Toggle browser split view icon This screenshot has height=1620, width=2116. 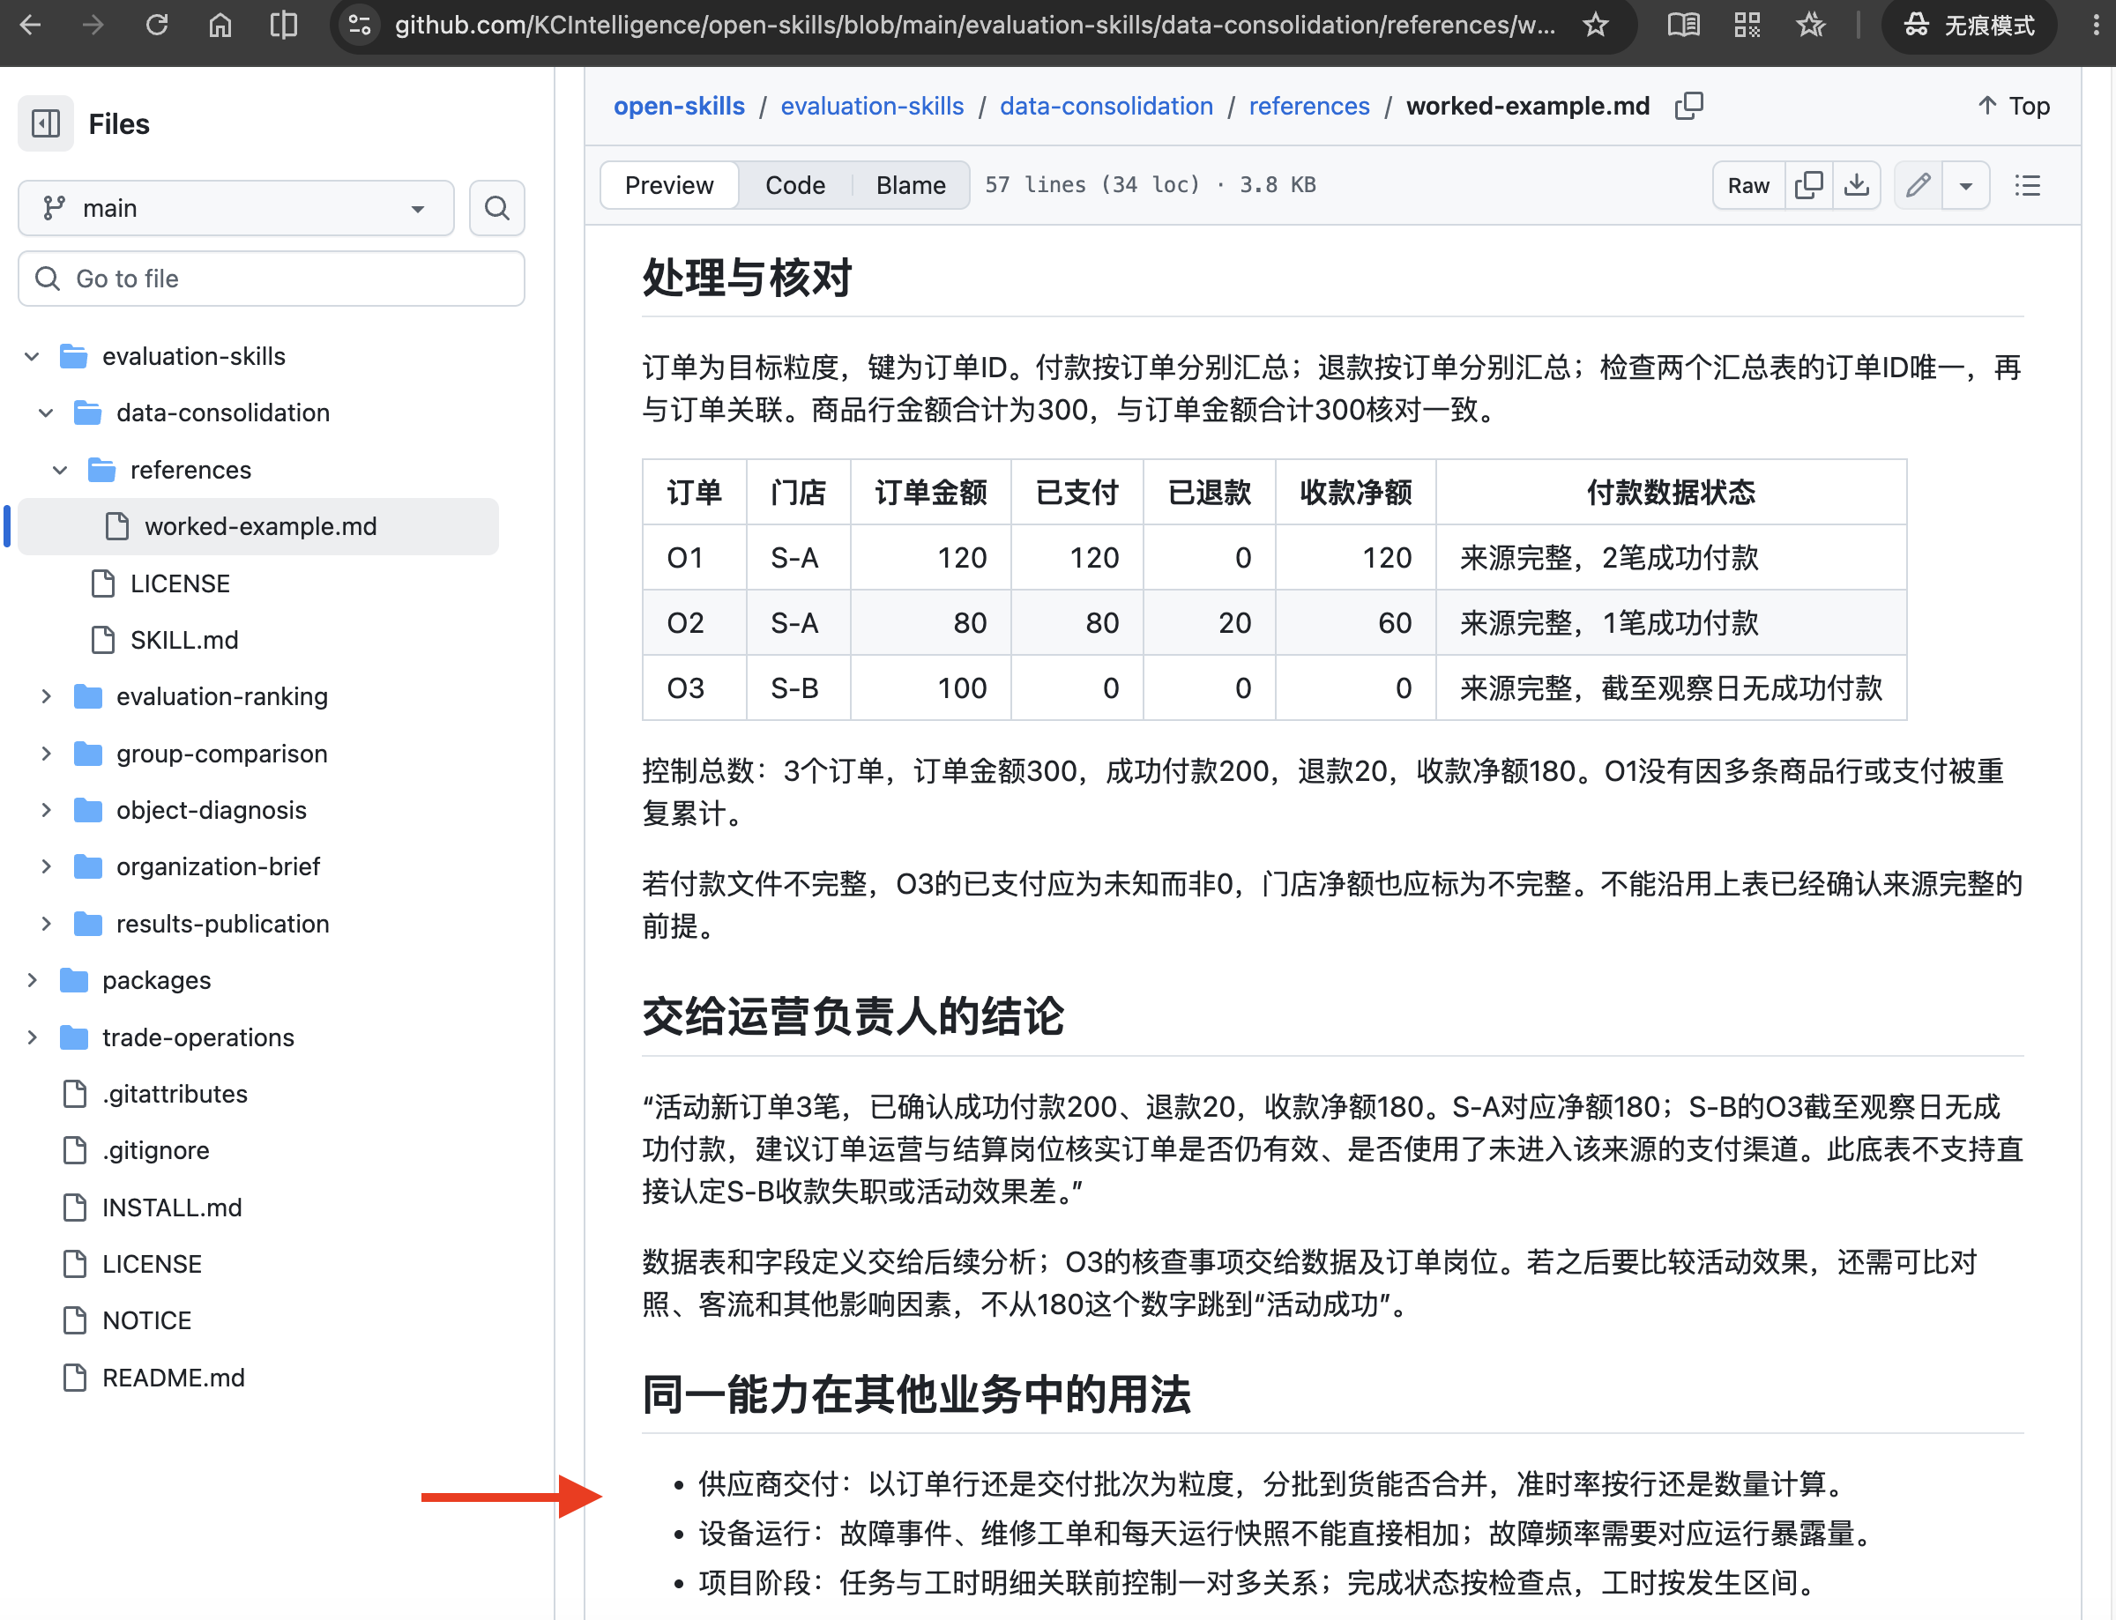[x=284, y=25]
